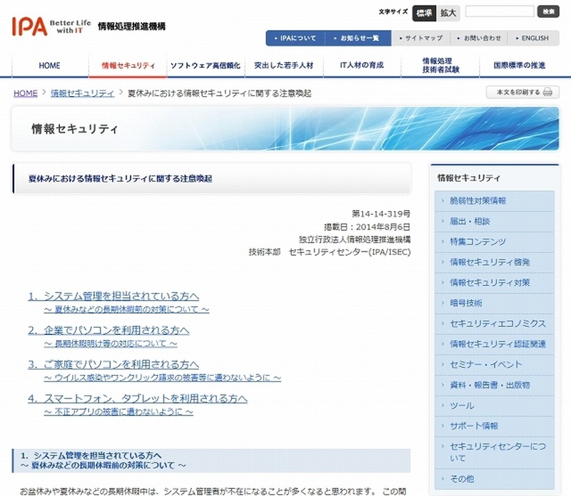The width and height of the screenshot is (571, 496).
Task: Open サポート情報 in the sidebar
Action: pyautogui.click(x=474, y=426)
